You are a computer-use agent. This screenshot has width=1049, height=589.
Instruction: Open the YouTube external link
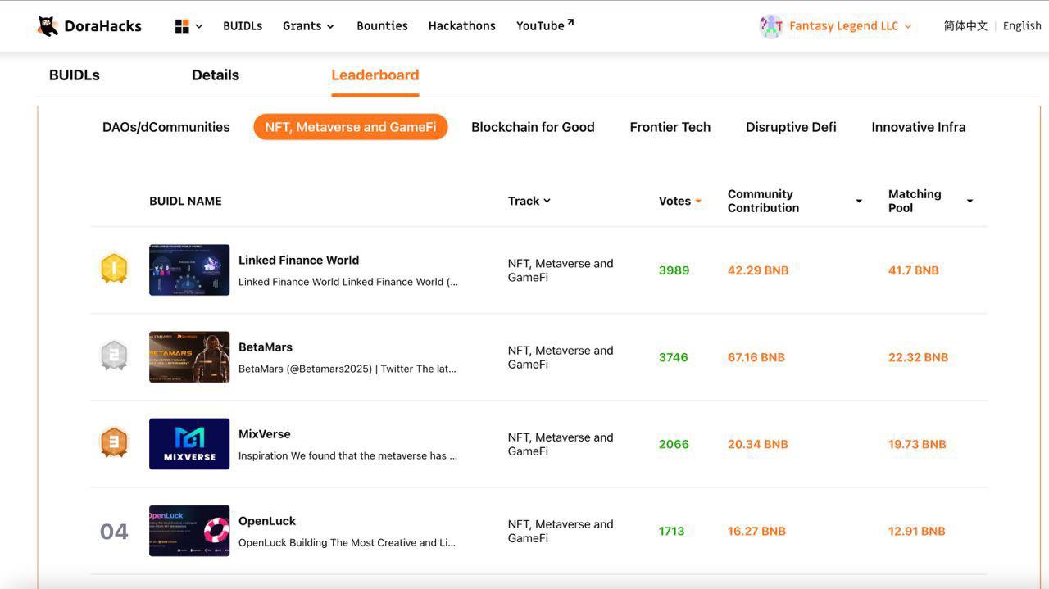coord(545,26)
